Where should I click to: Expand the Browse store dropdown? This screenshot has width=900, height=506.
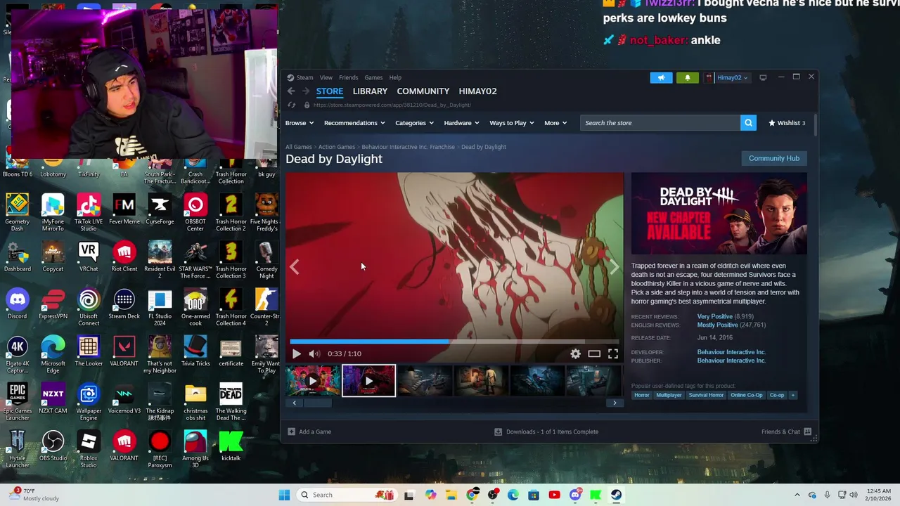[300, 123]
